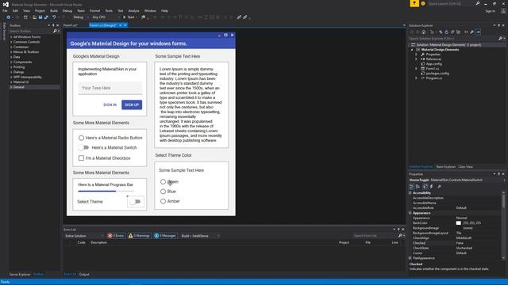Open the Build menu
This screenshot has height=285, width=508.
54,10
